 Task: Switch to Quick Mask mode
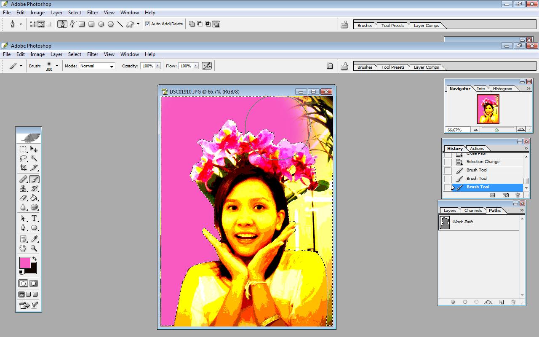(x=34, y=284)
